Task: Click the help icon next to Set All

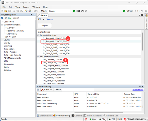Action: pyautogui.click(x=146, y=11)
